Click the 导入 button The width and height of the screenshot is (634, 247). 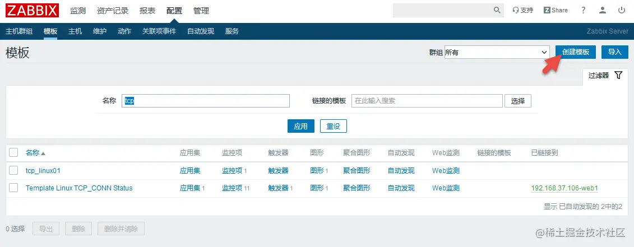(x=614, y=52)
